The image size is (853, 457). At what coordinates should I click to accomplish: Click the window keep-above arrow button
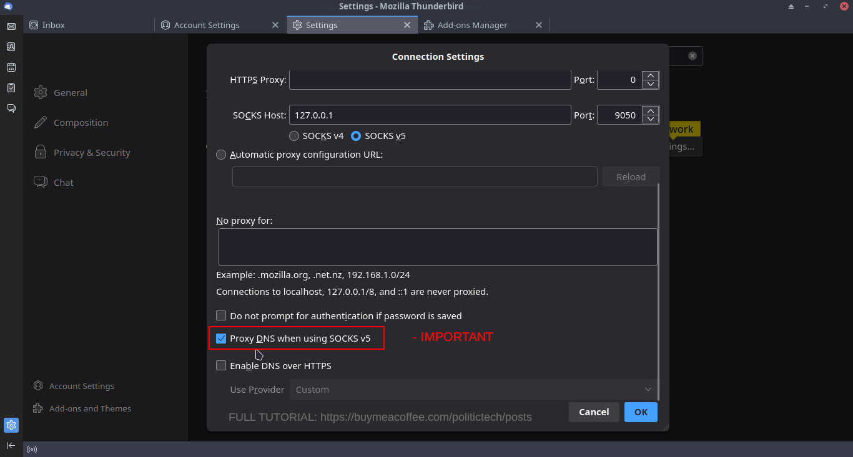(x=791, y=6)
